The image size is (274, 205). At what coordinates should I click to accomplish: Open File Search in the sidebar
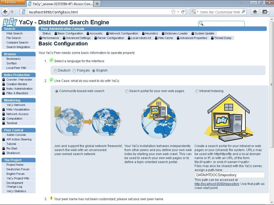pos(14,38)
